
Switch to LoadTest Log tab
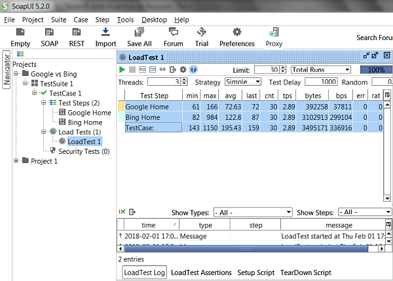144,272
